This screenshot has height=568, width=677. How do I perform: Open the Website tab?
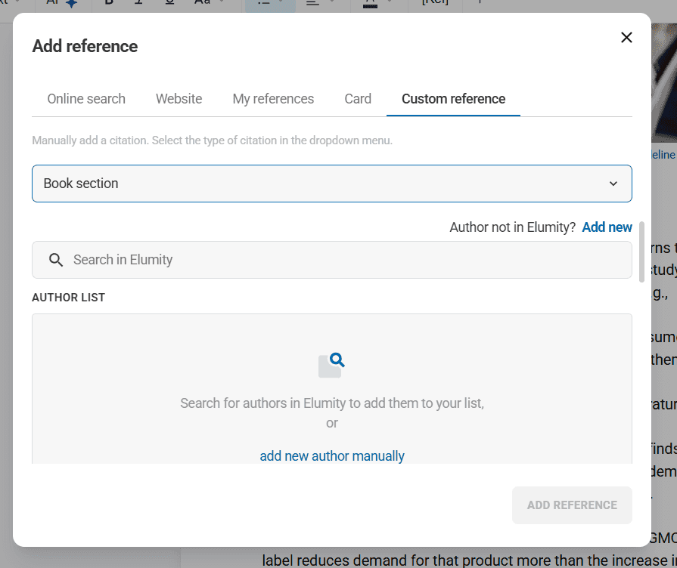[179, 99]
